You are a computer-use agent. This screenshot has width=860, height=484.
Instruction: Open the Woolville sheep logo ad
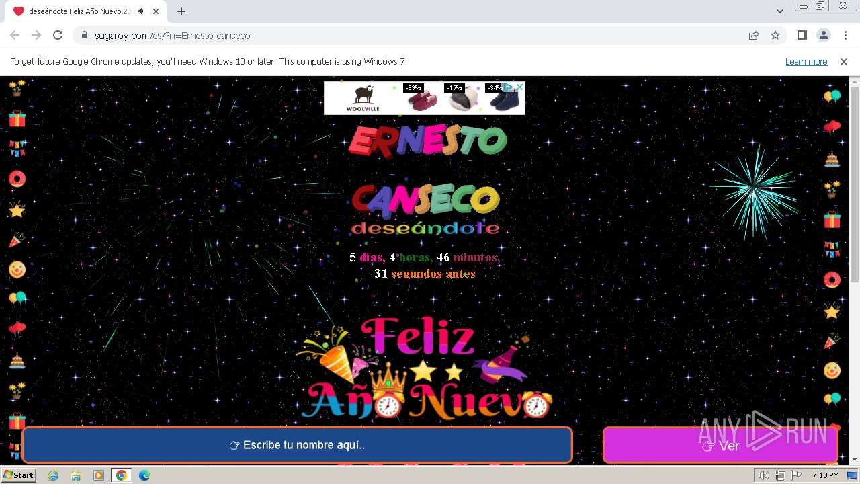coord(363,98)
